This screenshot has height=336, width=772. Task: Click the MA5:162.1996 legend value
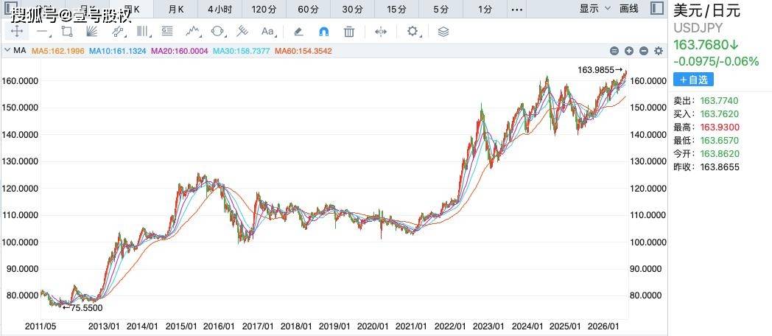(x=58, y=51)
